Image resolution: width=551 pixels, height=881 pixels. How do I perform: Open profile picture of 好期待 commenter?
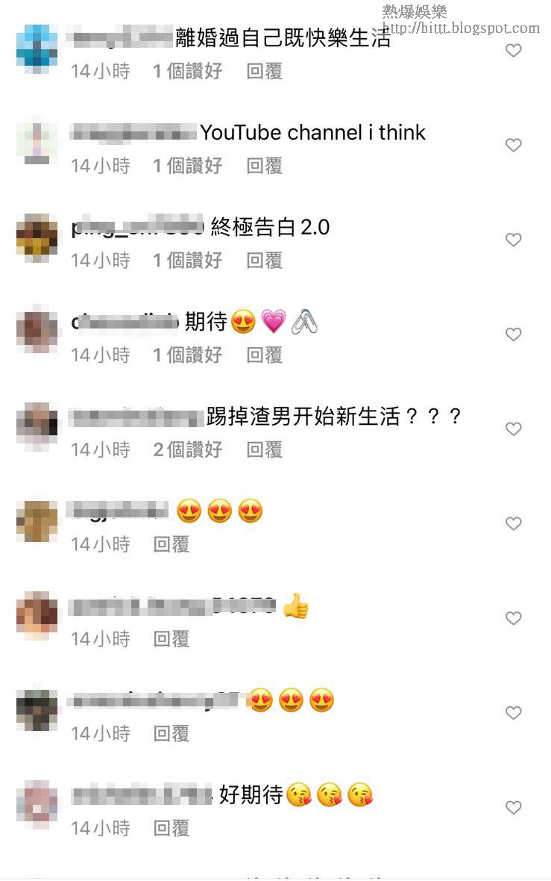(37, 805)
